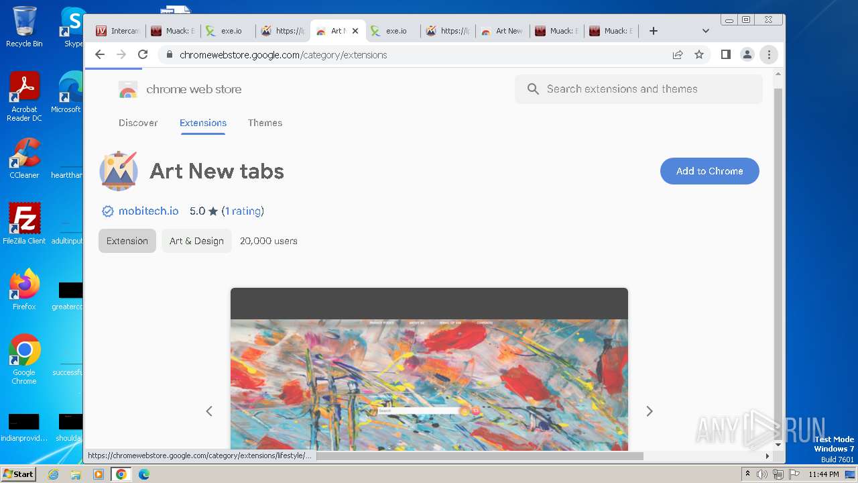Open FileZilla Client desktop shortcut
Viewport: 858px width, 483px height.
(x=24, y=224)
